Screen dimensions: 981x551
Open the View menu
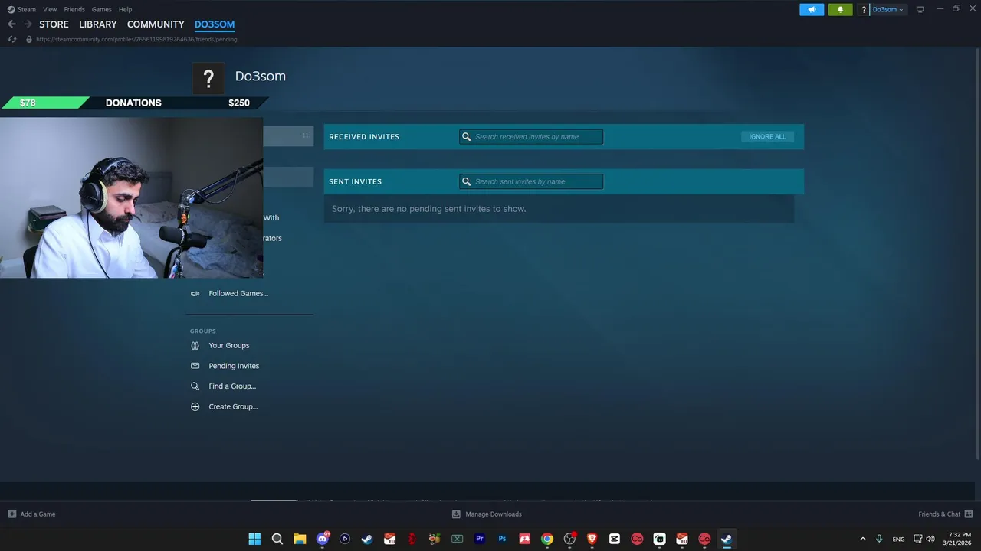pos(50,9)
